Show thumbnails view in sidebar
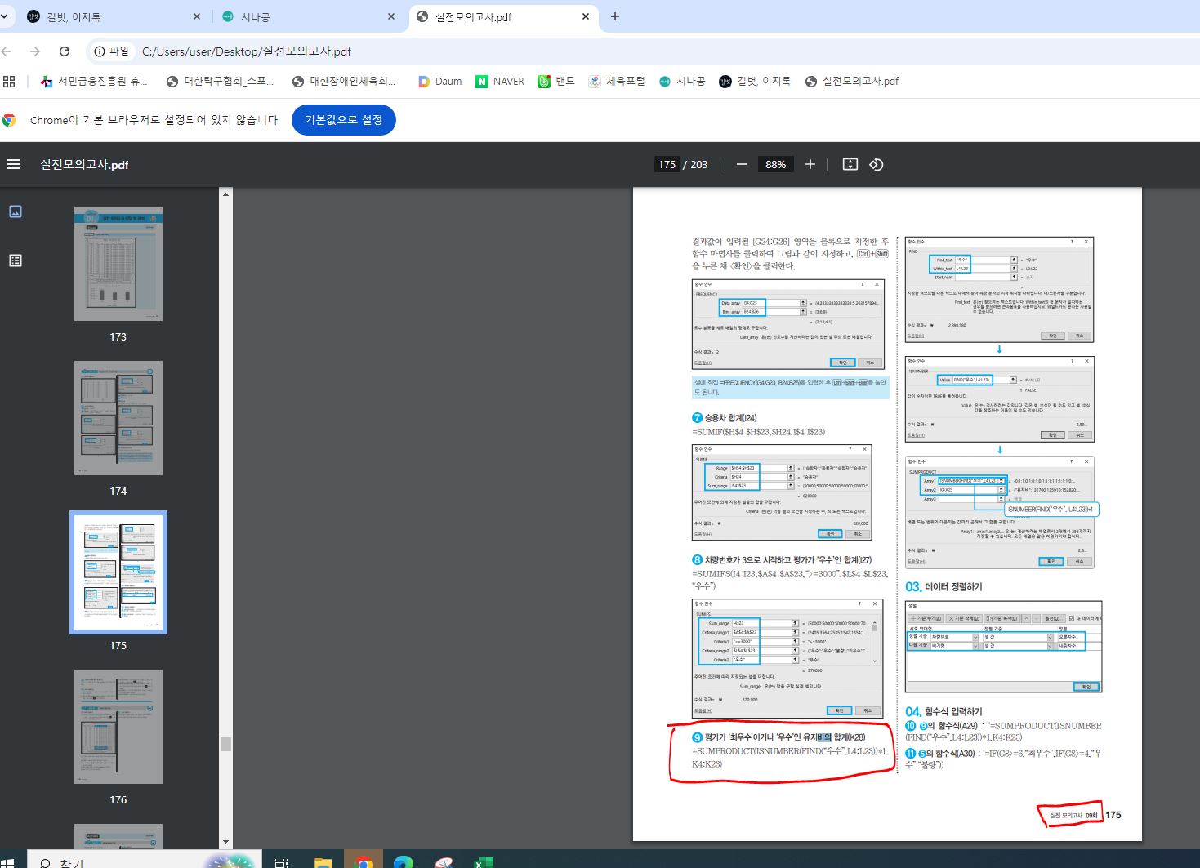The image size is (1200, 868). (16, 211)
